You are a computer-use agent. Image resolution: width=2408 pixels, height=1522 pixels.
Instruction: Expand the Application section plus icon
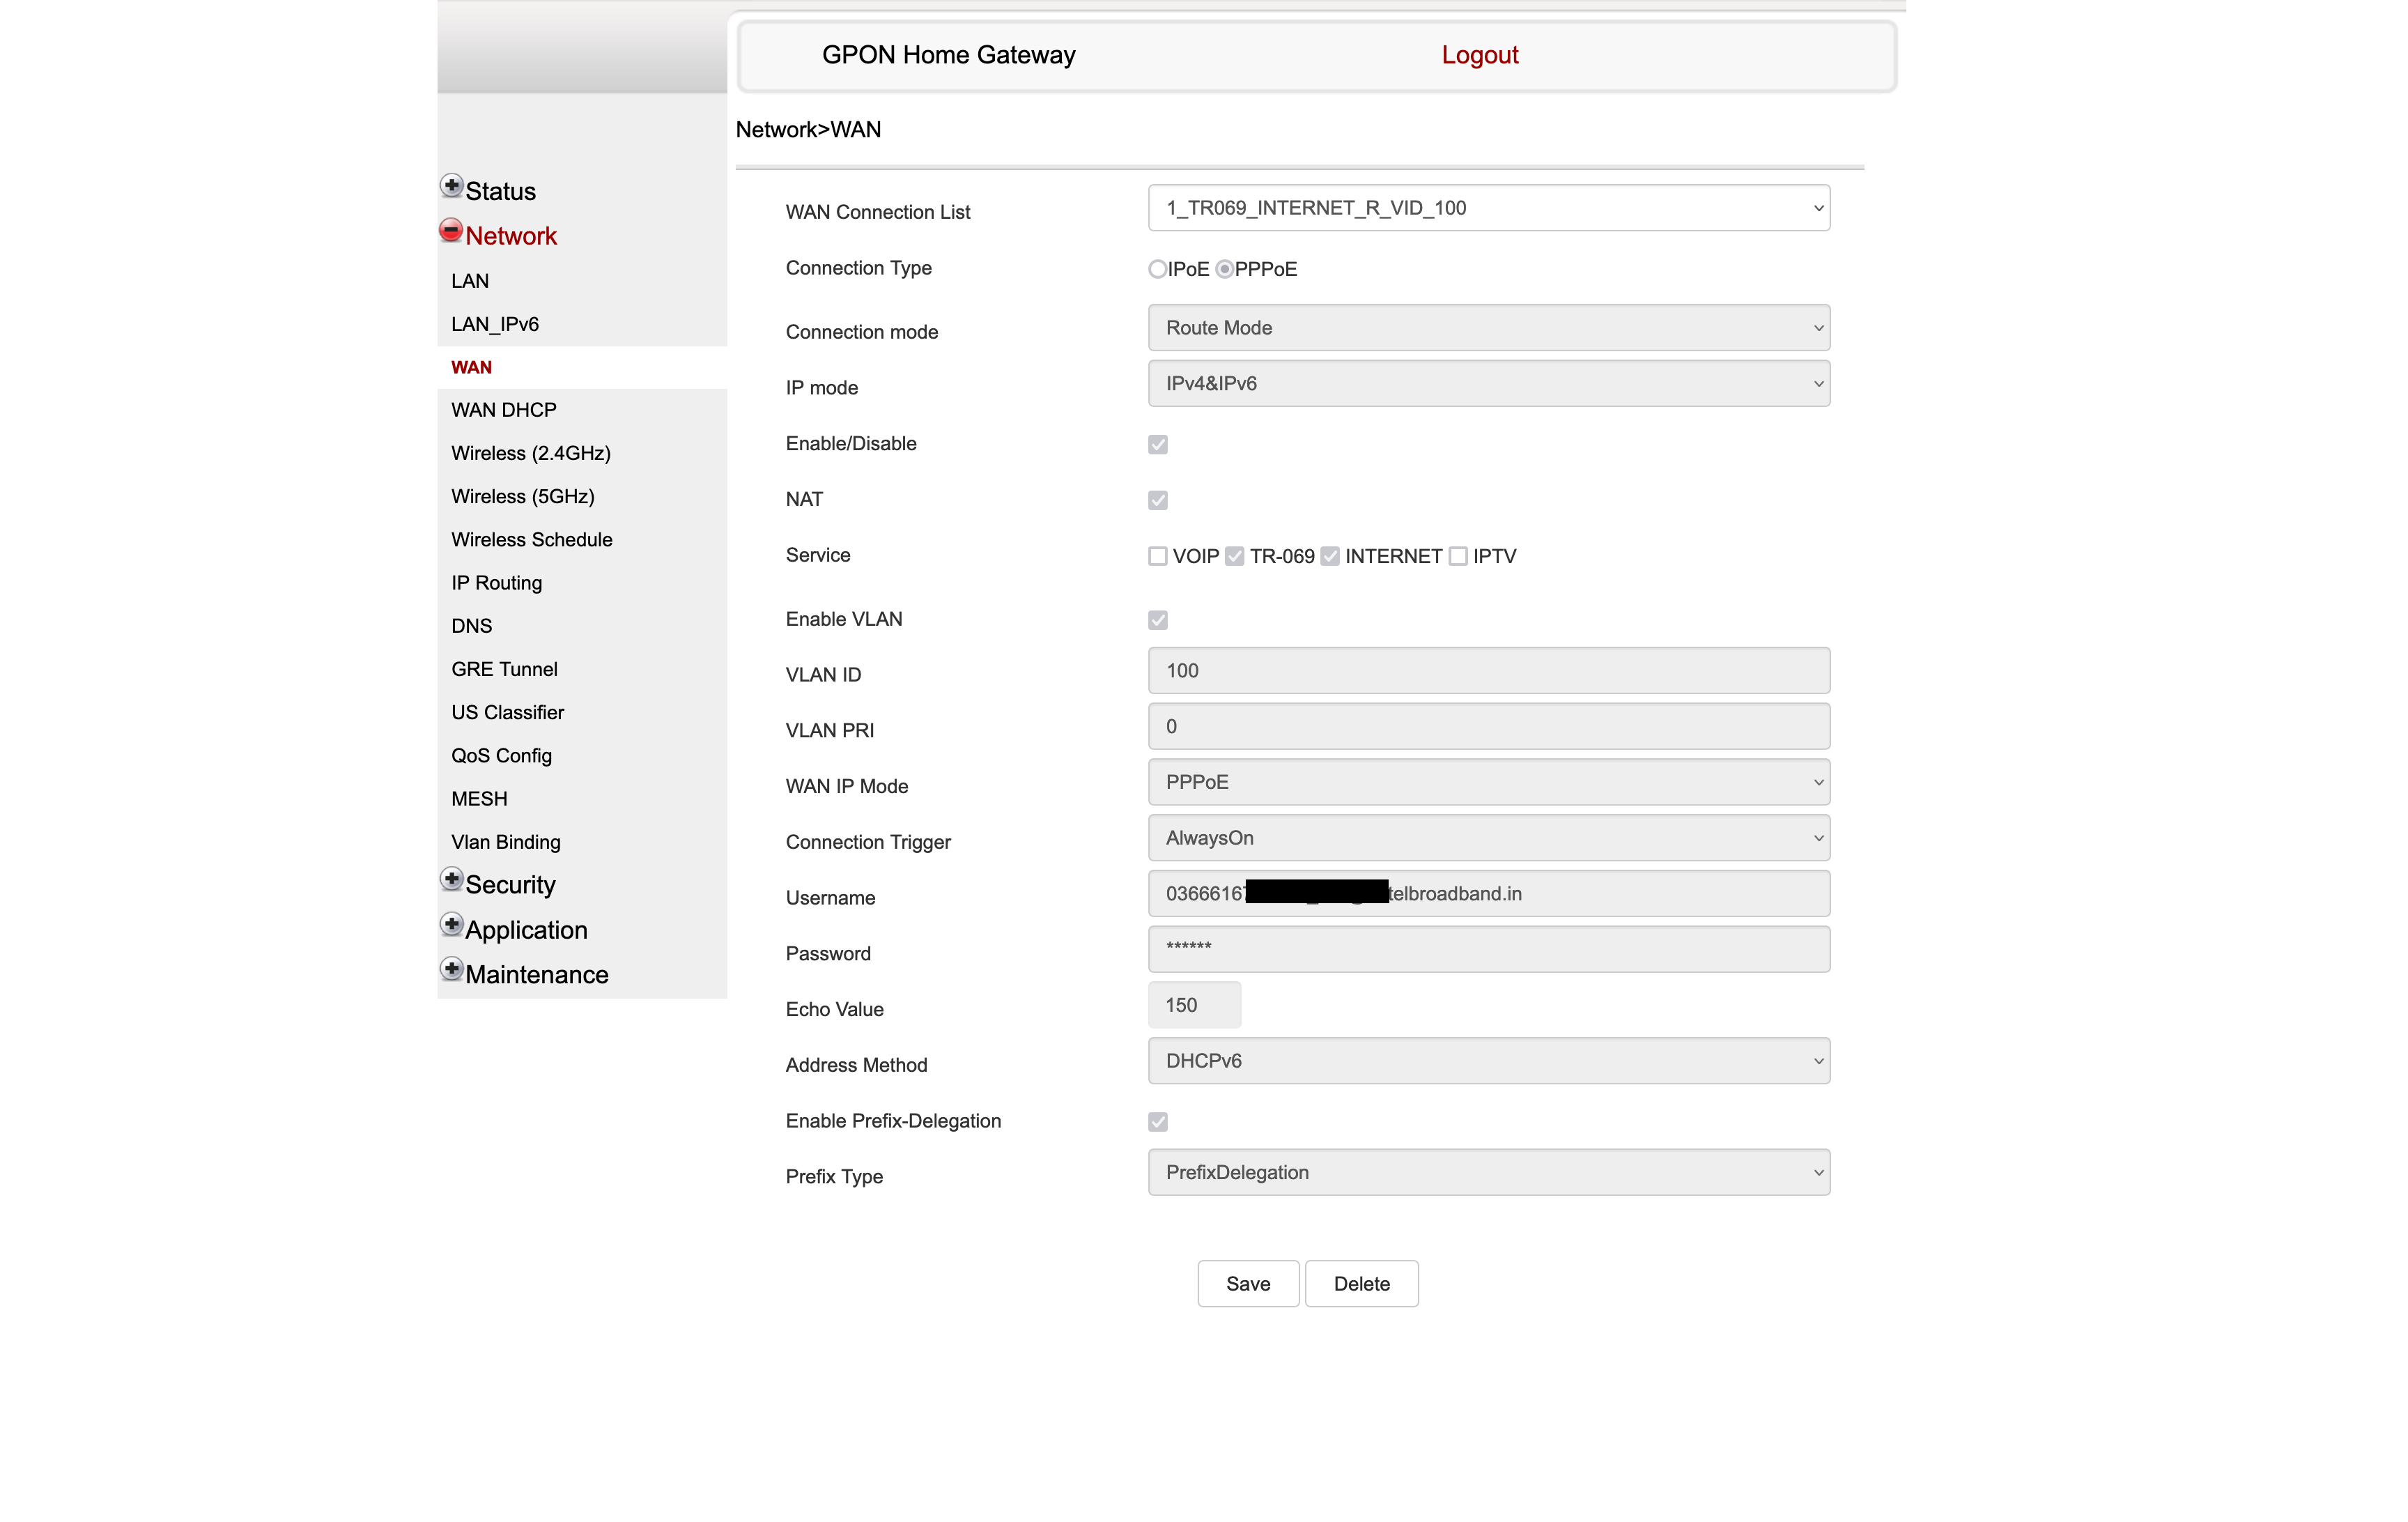pos(451,925)
